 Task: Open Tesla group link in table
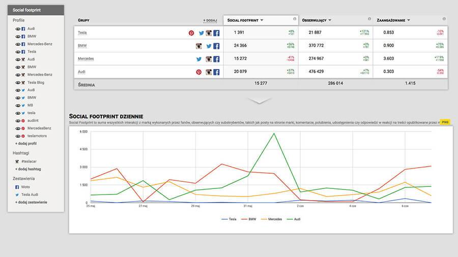[82, 33]
